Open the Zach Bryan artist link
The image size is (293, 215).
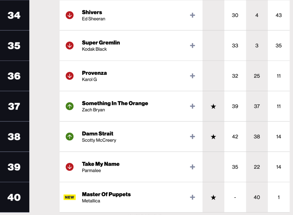click(93, 110)
